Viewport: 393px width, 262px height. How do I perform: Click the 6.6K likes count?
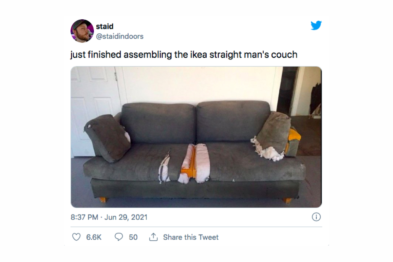click(x=94, y=237)
